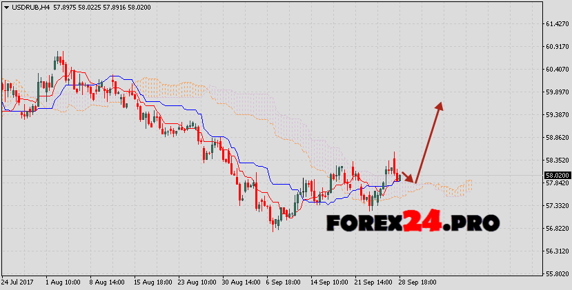Click the 55.8020 price axis label
572x290 pixels.
click(x=556, y=274)
